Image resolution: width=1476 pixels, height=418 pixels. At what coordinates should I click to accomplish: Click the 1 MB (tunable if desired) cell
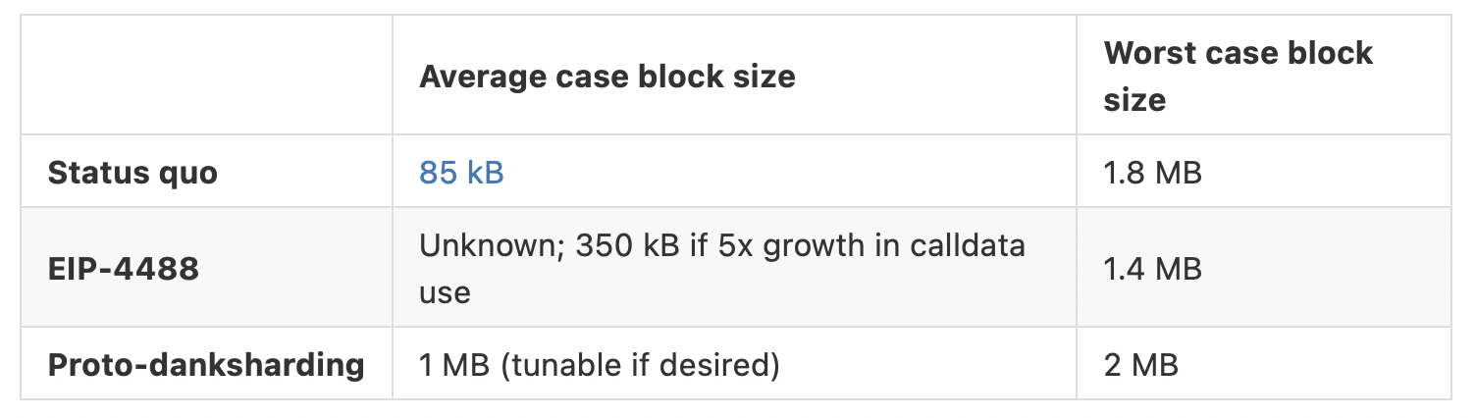600,365
